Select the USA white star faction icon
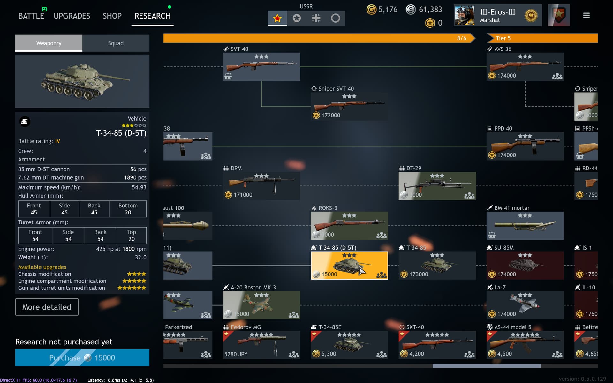Screen dimensions: 613x383 click(x=297, y=18)
